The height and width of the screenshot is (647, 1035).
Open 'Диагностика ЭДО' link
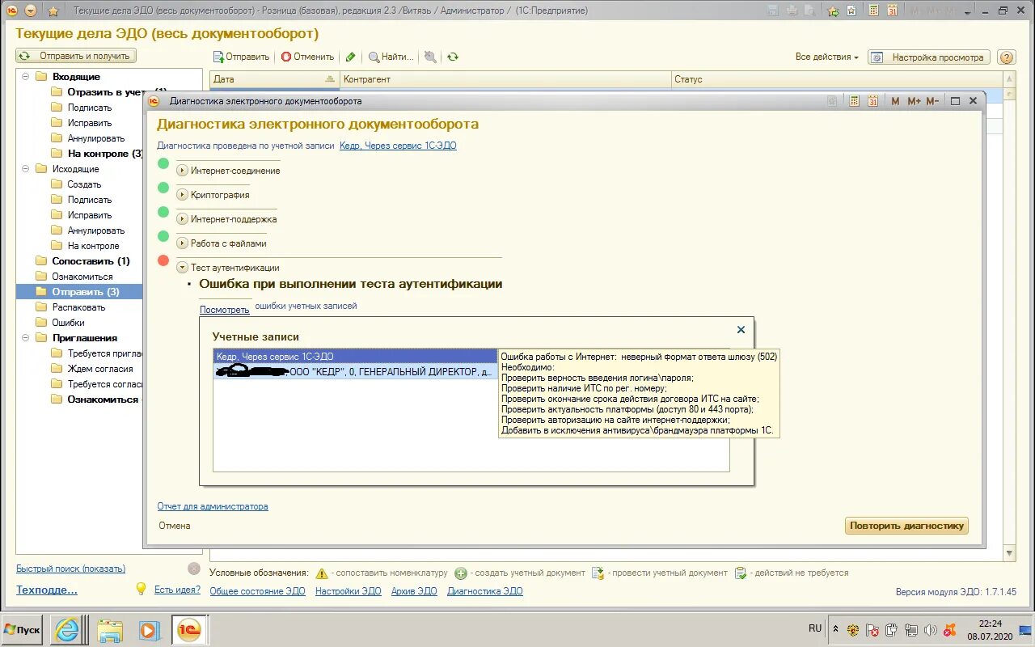[485, 591]
